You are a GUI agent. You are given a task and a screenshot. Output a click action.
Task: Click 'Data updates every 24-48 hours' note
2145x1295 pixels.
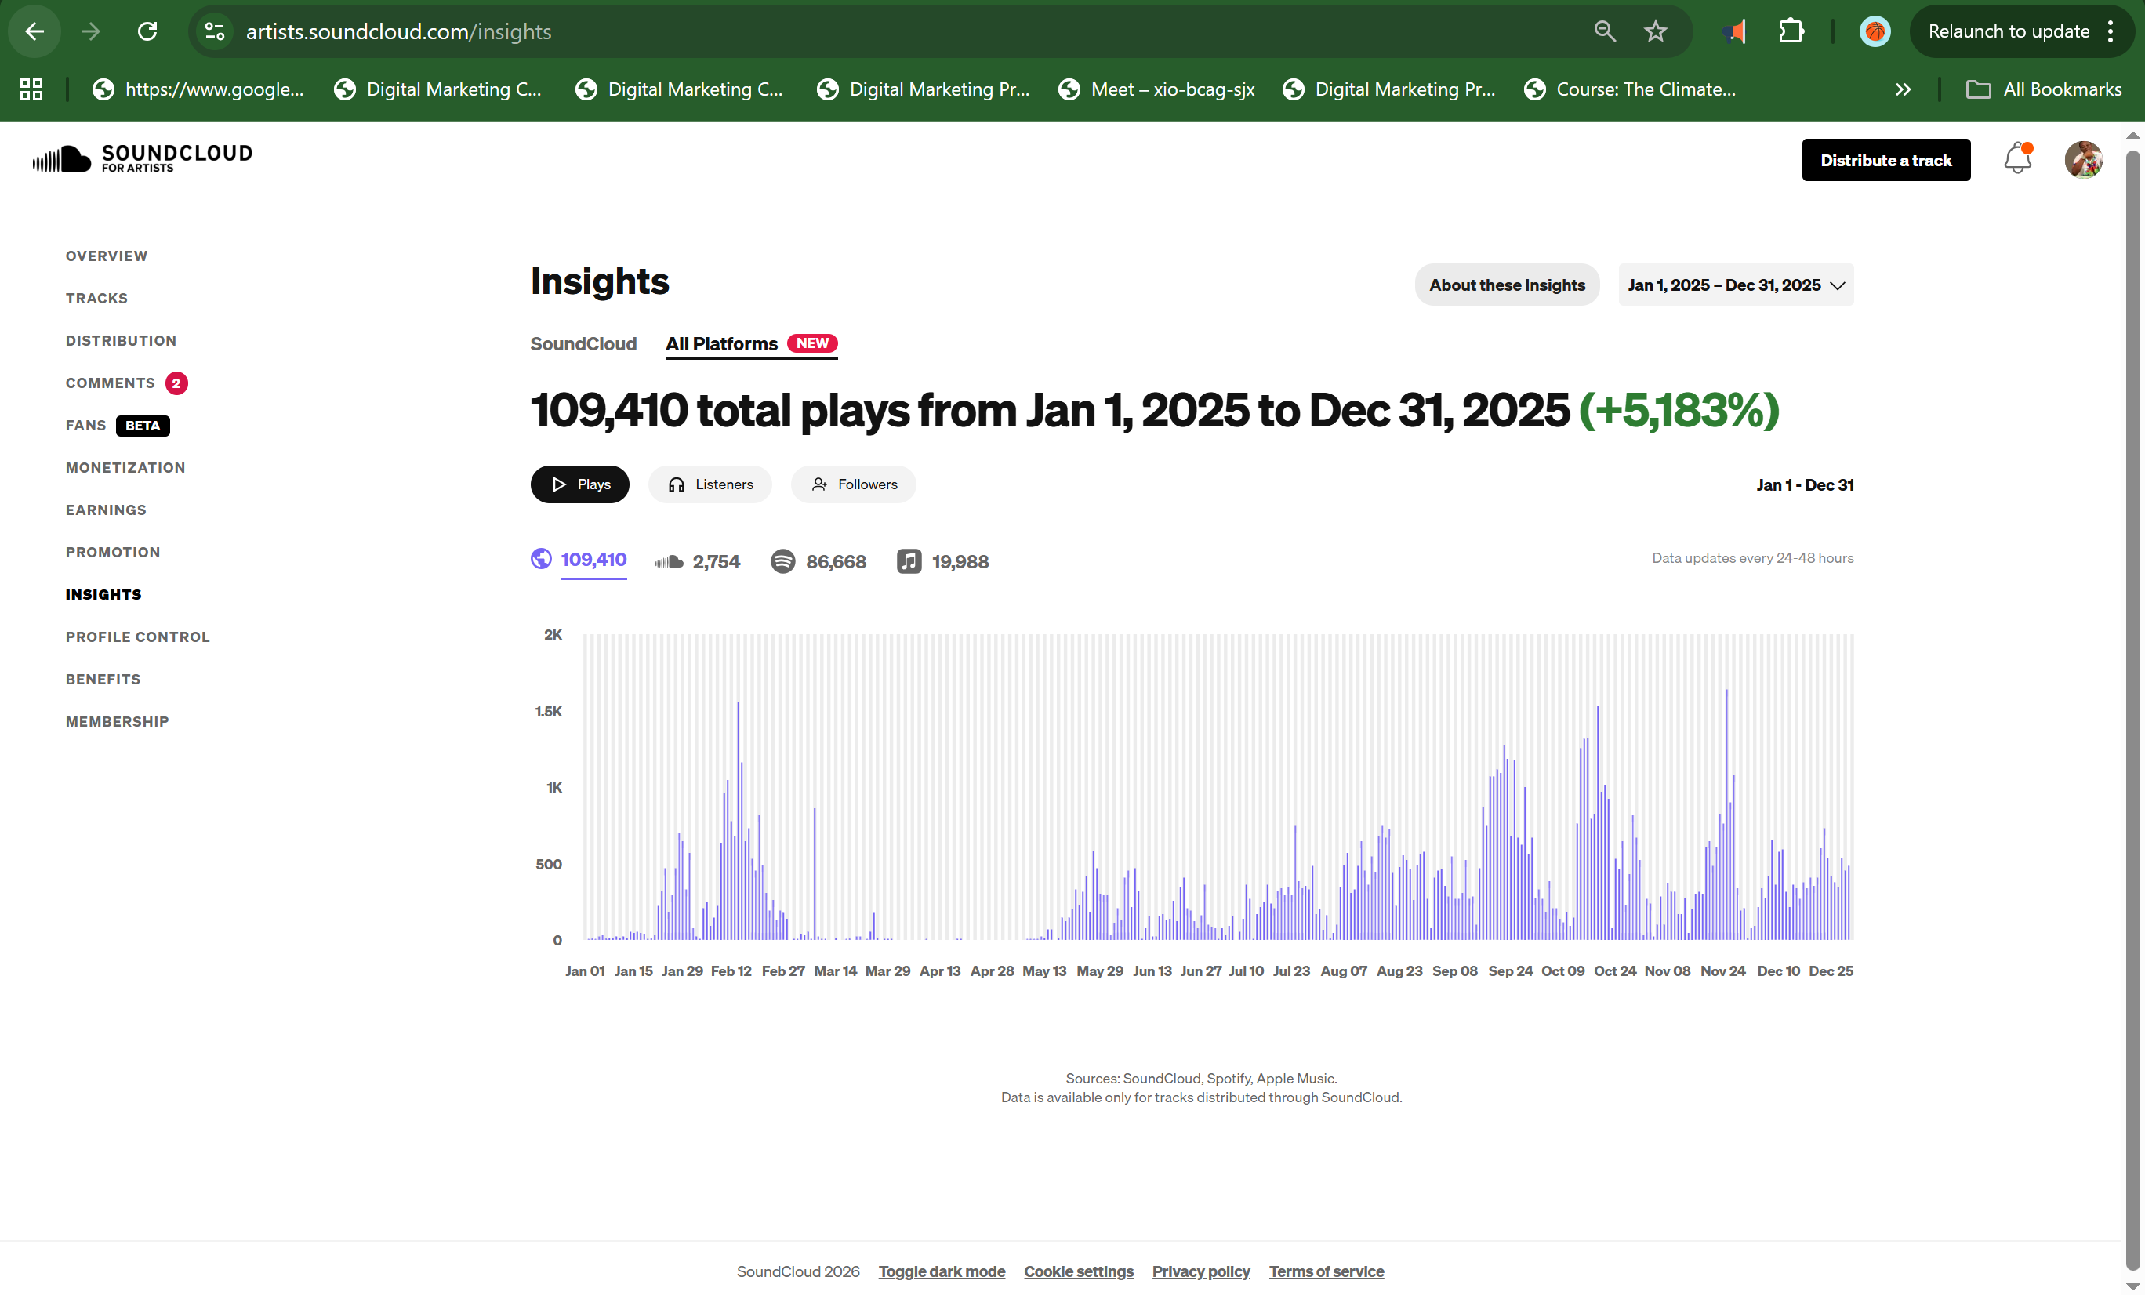point(1752,558)
